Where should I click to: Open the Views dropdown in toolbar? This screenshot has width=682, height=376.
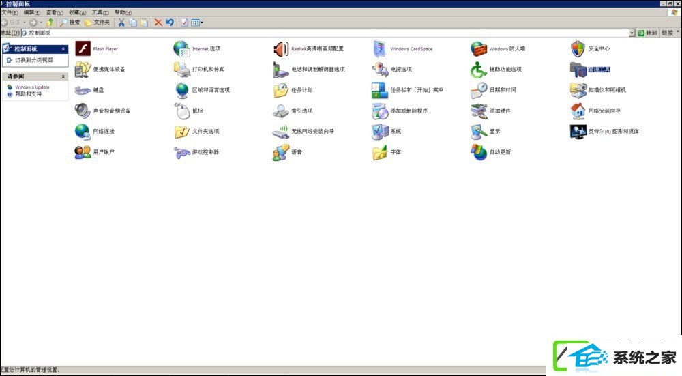[197, 23]
